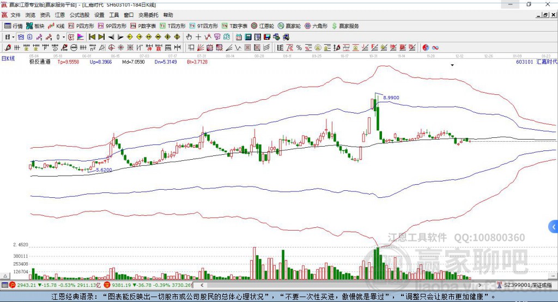Viewport: 558px width, 302px height.
Task: Select the hand pan tool
Action: [189, 37]
